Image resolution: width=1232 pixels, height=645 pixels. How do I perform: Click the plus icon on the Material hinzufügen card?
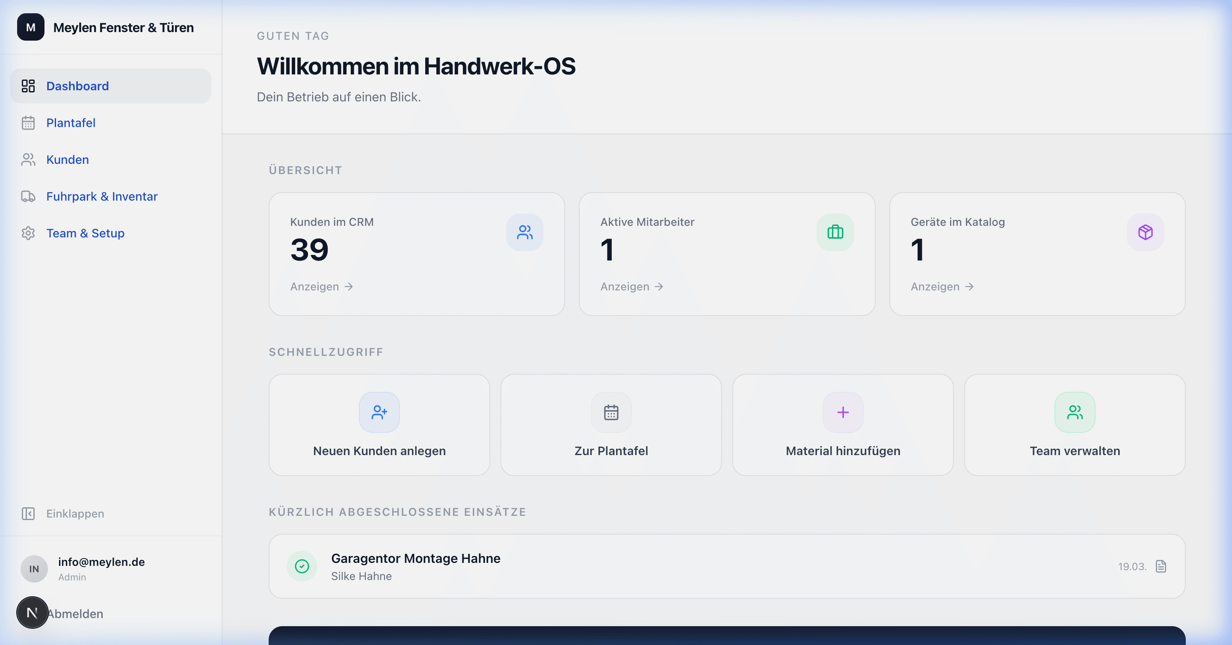(x=843, y=412)
